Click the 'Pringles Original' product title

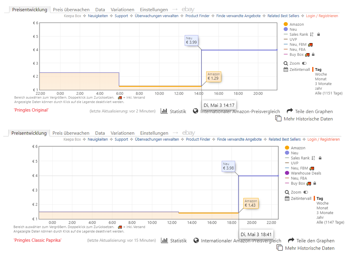(x=31, y=110)
